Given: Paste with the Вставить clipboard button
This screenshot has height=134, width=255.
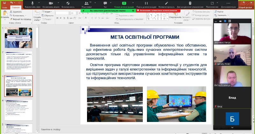Looking at the screenshot, I should 5,15.
